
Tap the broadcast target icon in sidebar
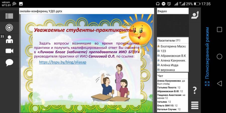tap(9, 28)
